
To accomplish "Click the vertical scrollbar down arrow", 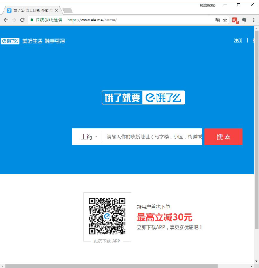I will (256, 261).
